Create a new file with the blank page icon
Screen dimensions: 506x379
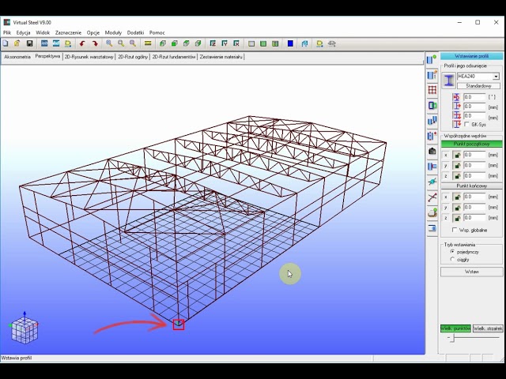6,43
